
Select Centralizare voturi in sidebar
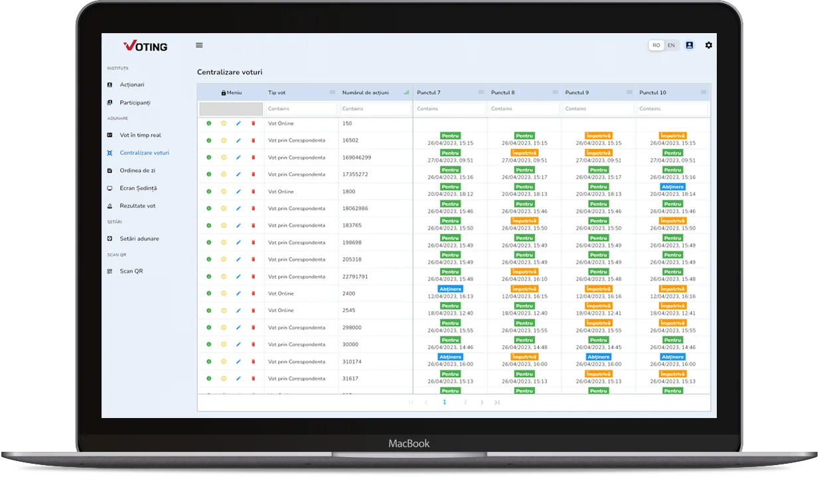click(x=144, y=153)
